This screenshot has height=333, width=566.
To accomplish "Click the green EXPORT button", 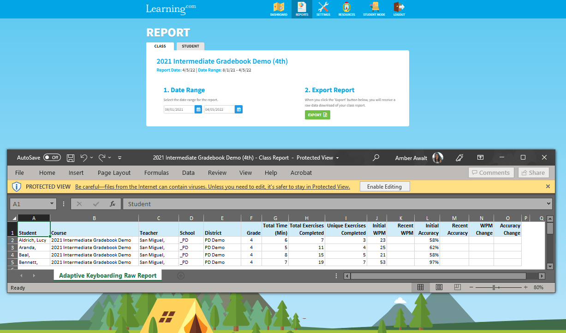I will 317,114.
